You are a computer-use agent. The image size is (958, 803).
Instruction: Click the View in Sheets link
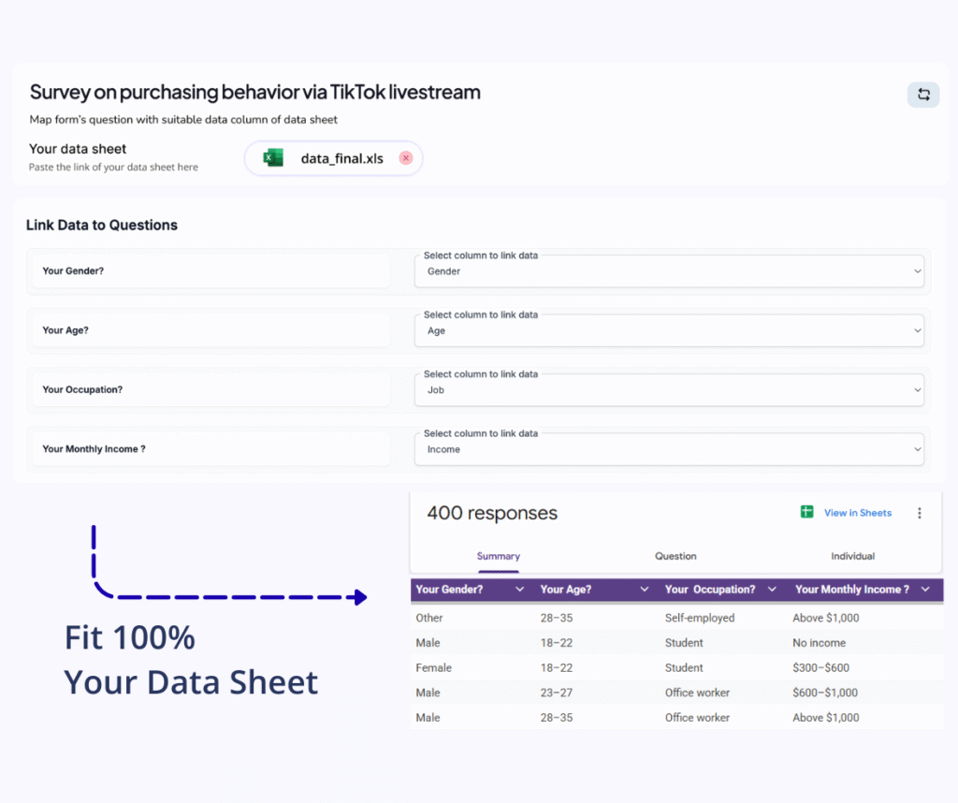click(857, 513)
